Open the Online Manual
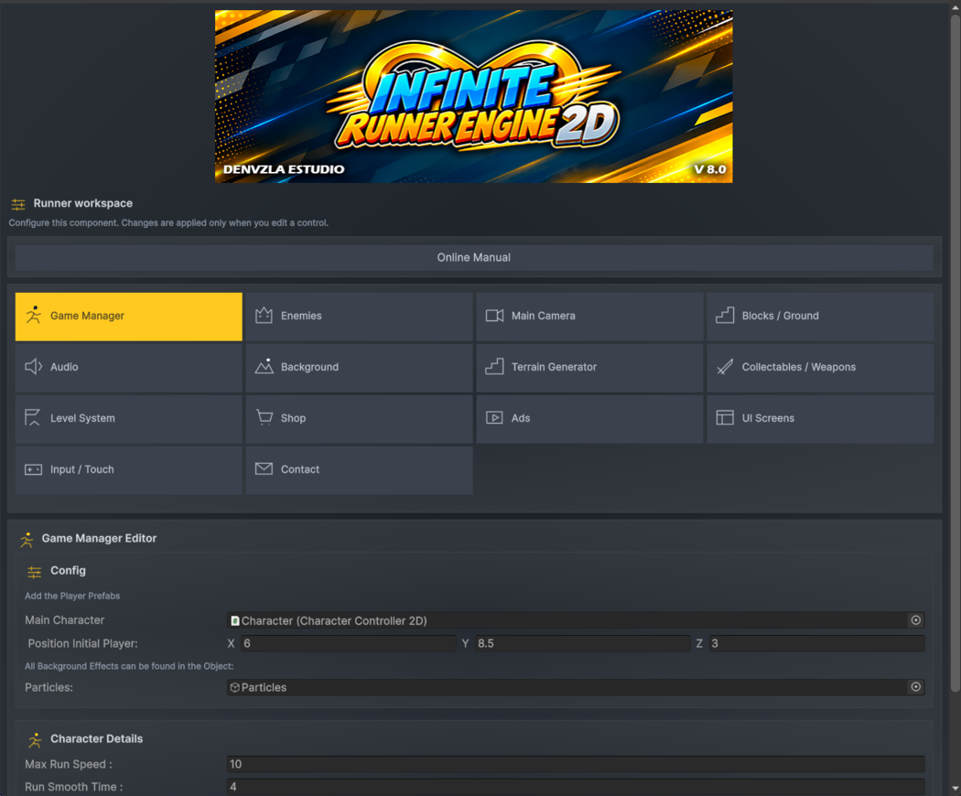961x796 pixels. (474, 258)
